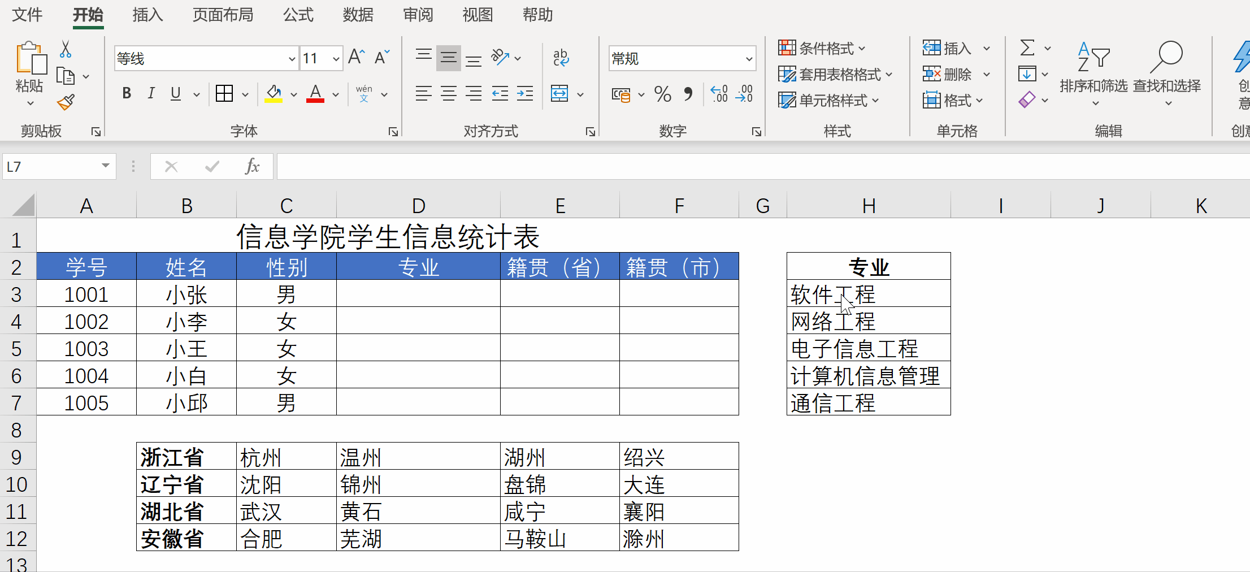Open alignment group dialog launcher
This screenshot has width=1250, height=572.
pos(591,132)
